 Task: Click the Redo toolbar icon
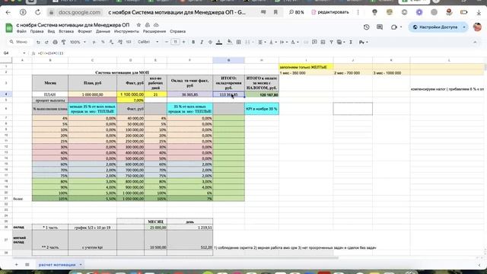point(46,42)
